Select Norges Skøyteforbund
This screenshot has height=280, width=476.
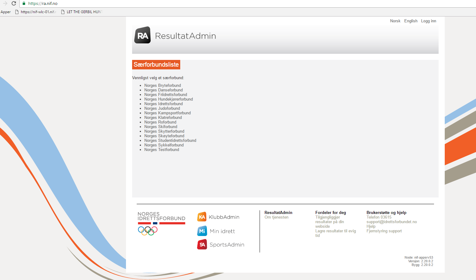(x=164, y=136)
